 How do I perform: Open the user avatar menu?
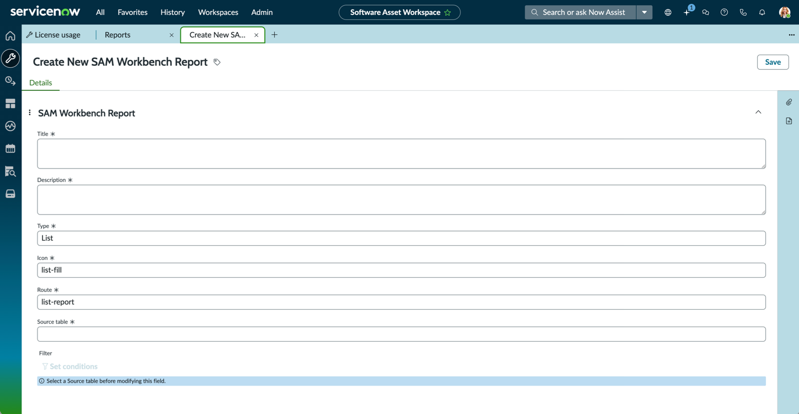coord(785,12)
